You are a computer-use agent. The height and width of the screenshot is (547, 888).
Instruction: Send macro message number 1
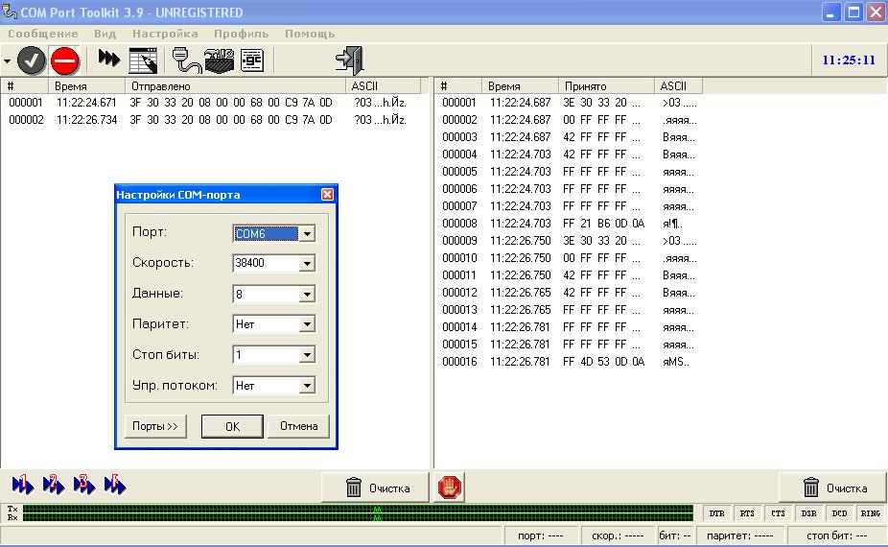(x=22, y=485)
